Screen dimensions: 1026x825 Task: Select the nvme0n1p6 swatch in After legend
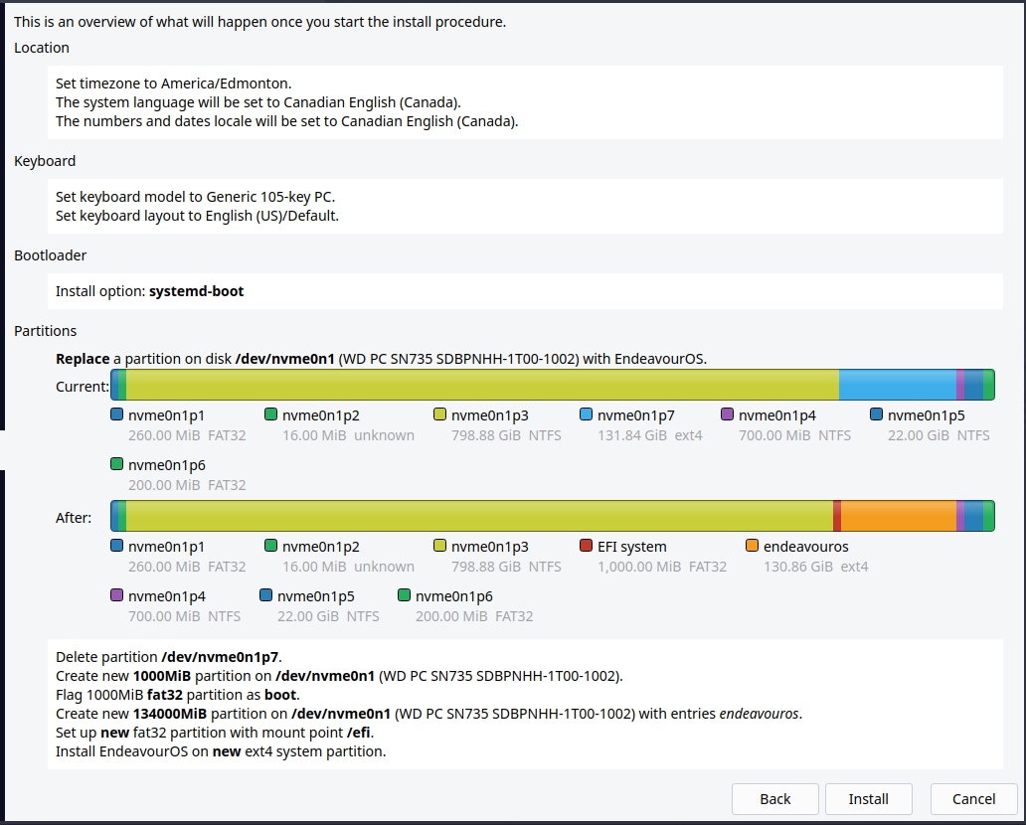tap(404, 594)
